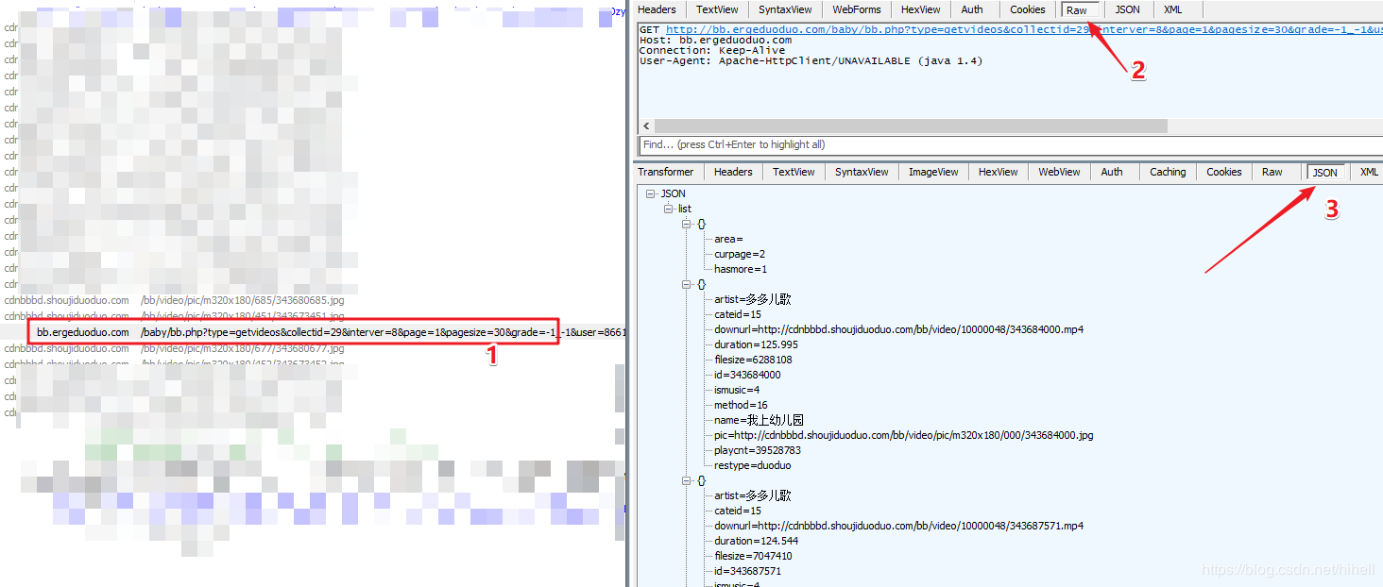This screenshot has height=587, width=1383.
Task: Click the request URL link in Raw view
Action: point(1024,30)
